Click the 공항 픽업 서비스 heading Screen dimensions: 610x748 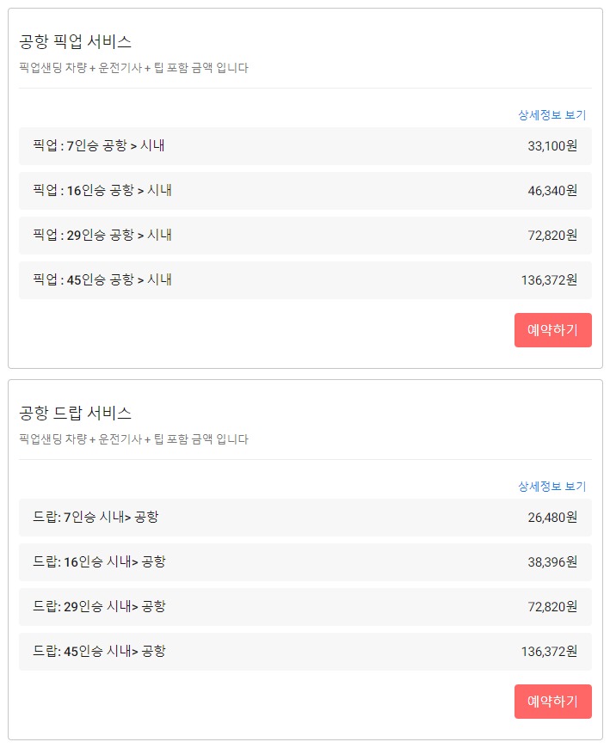(x=75, y=41)
